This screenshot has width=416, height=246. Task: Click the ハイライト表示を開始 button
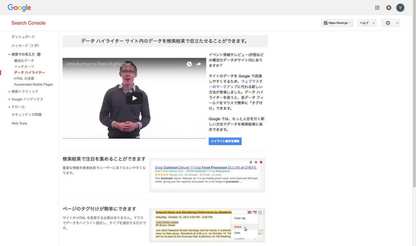point(225,141)
